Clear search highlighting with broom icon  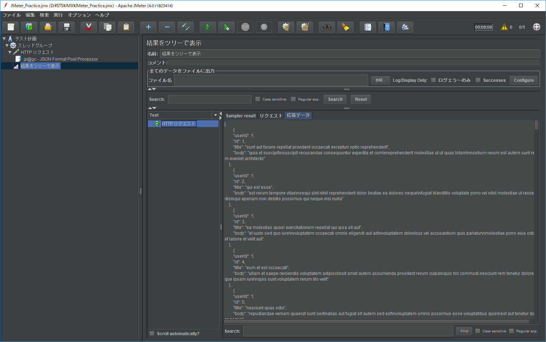[x=345, y=27]
